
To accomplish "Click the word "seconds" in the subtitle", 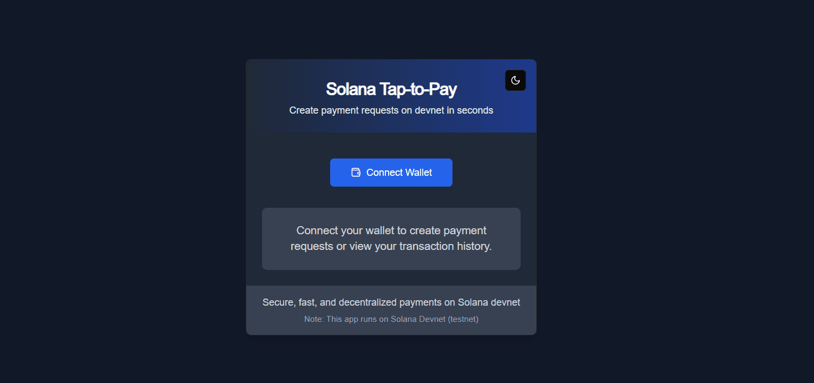I will coord(475,110).
